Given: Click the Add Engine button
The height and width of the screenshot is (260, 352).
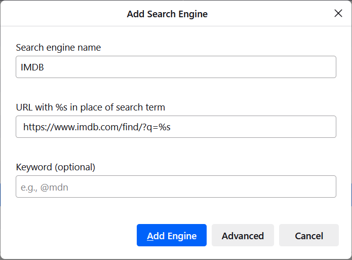Looking at the screenshot, I should (172, 235).
